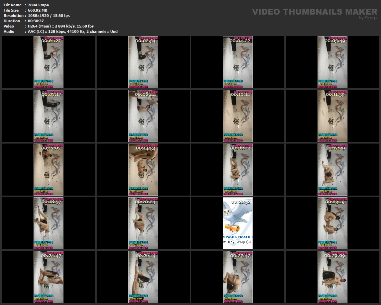Viewport: 381px width, 305px height.
Task: Click the AAC audio info line
Action: 73,31
